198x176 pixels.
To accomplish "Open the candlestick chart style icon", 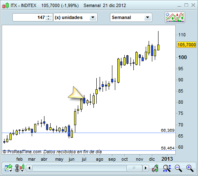I will (x=22, y=168).
